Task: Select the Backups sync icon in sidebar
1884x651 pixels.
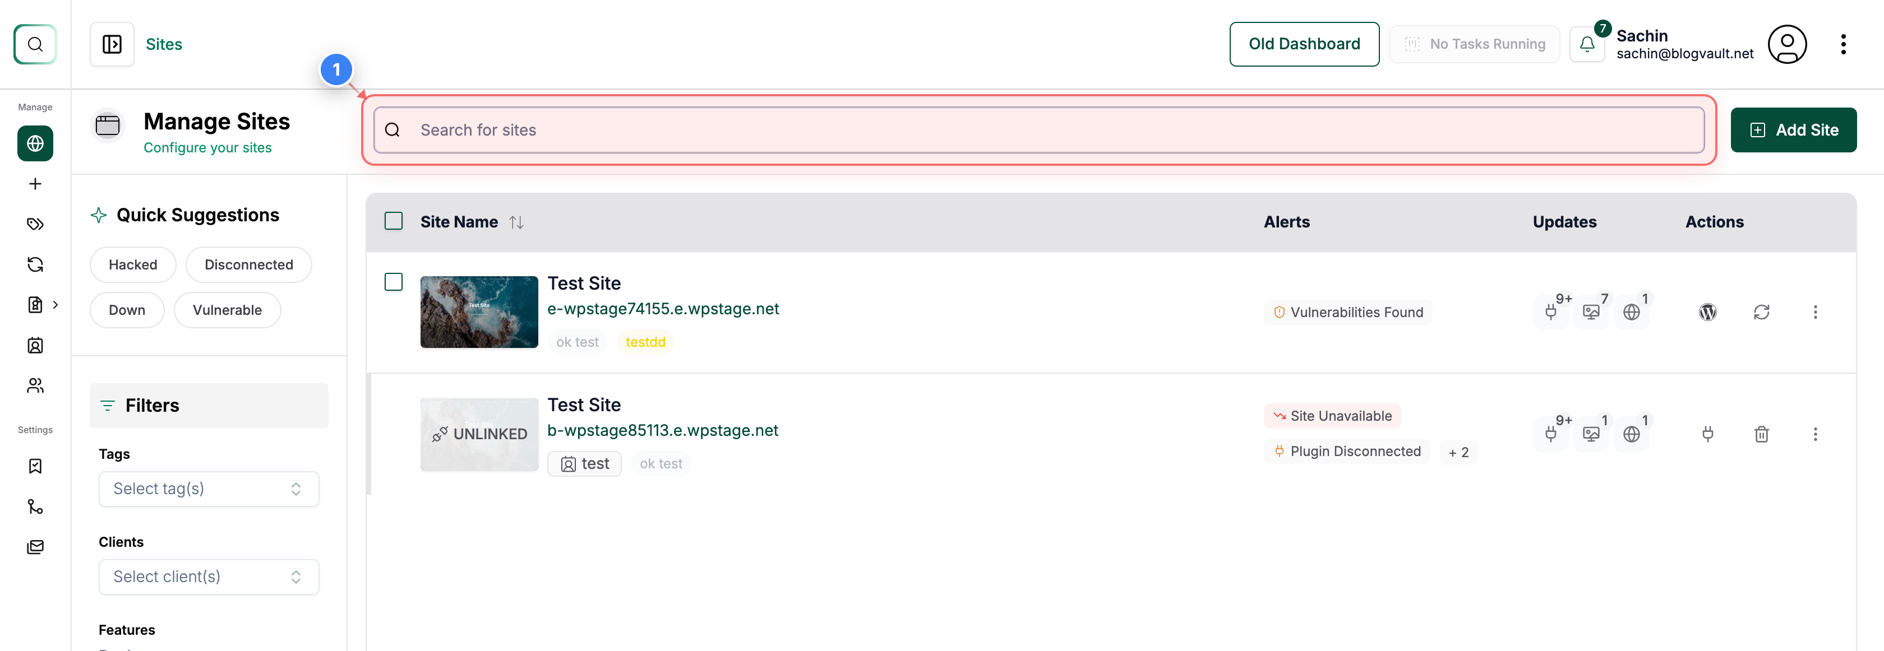Action: [x=34, y=264]
